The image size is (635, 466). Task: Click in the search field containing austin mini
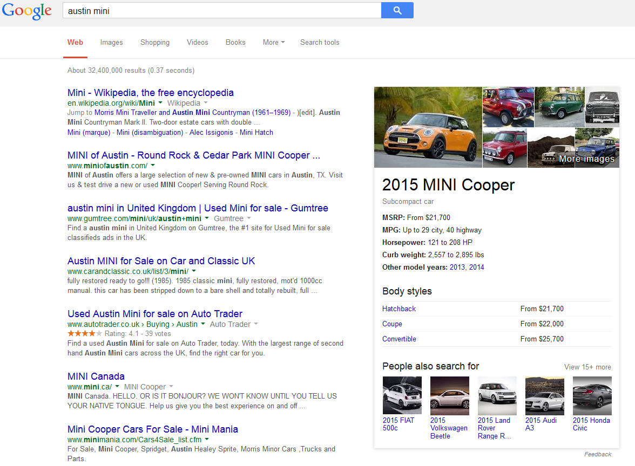(x=221, y=10)
